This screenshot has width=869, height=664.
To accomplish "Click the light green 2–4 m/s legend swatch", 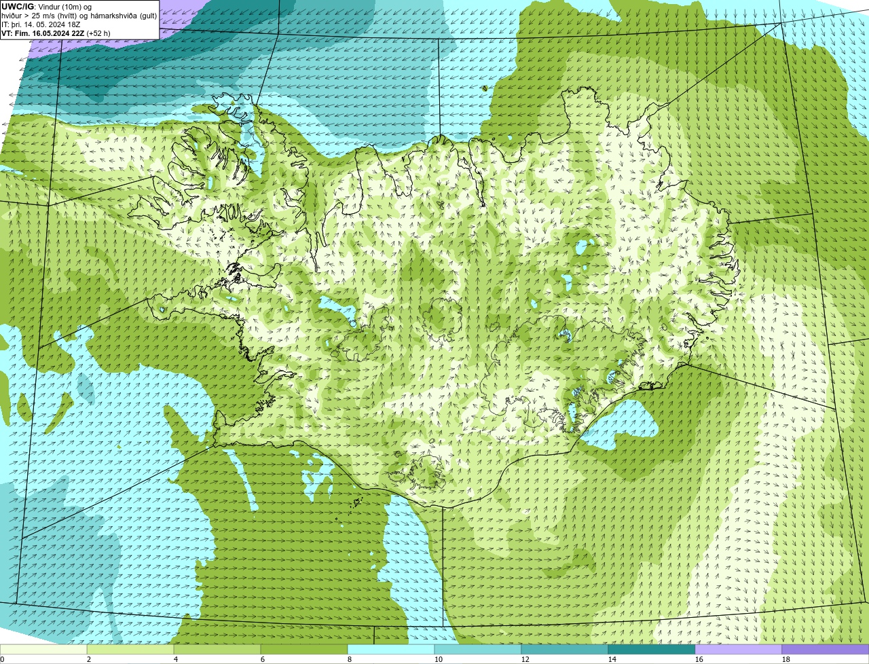I will coord(130,650).
